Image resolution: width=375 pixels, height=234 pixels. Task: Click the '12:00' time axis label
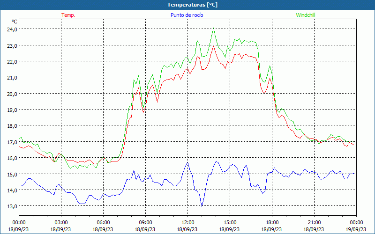(x=188, y=223)
